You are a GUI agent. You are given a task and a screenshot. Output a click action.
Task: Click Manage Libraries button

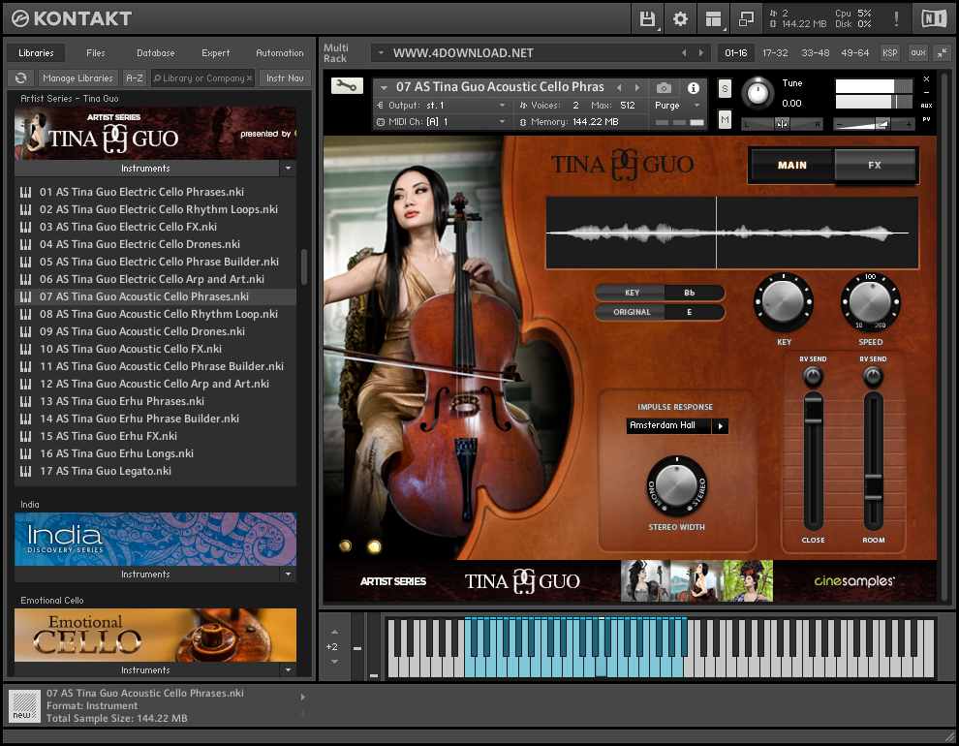click(x=77, y=78)
